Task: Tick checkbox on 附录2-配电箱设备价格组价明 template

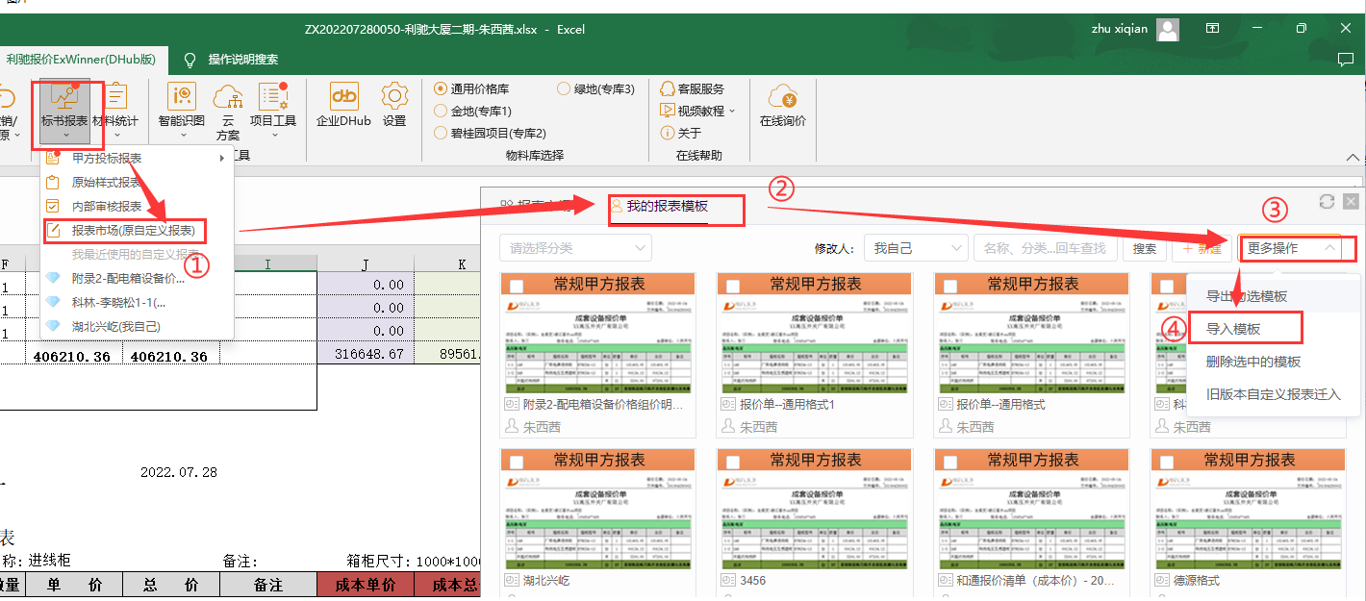Action: pos(517,286)
